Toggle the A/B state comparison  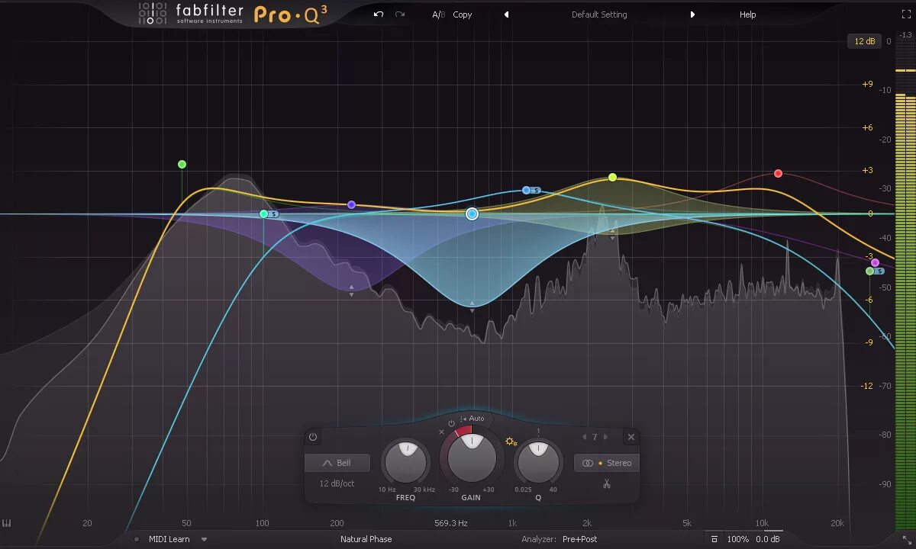438,14
